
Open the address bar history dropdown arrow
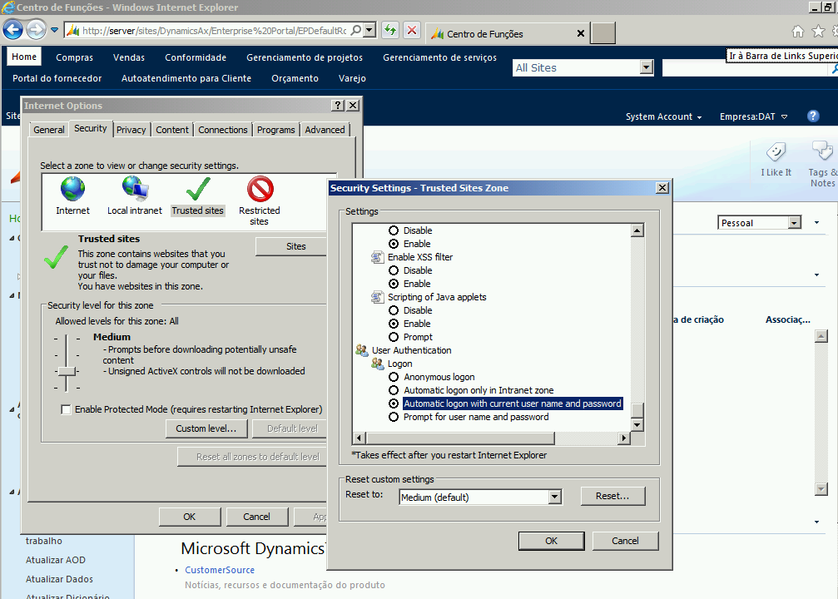(369, 31)
